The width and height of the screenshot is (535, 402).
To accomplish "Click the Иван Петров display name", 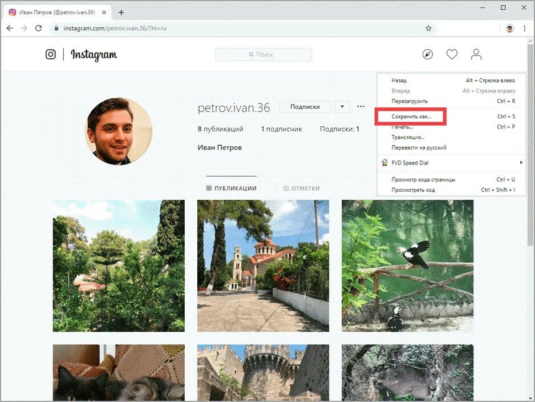I will click(x=220, y=147).
